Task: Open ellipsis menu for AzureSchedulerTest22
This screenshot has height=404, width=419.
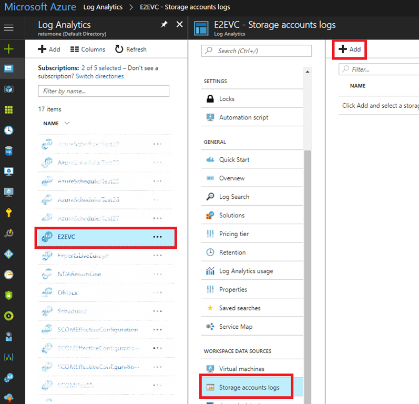Action: click(x=157, y=144)
